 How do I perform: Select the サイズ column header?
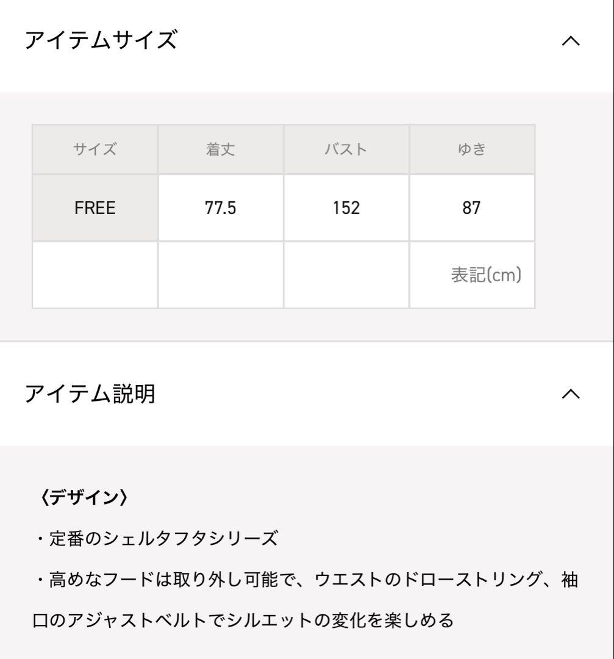95,149
